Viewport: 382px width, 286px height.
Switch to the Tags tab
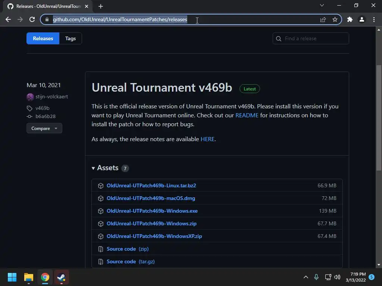[71, 38]
